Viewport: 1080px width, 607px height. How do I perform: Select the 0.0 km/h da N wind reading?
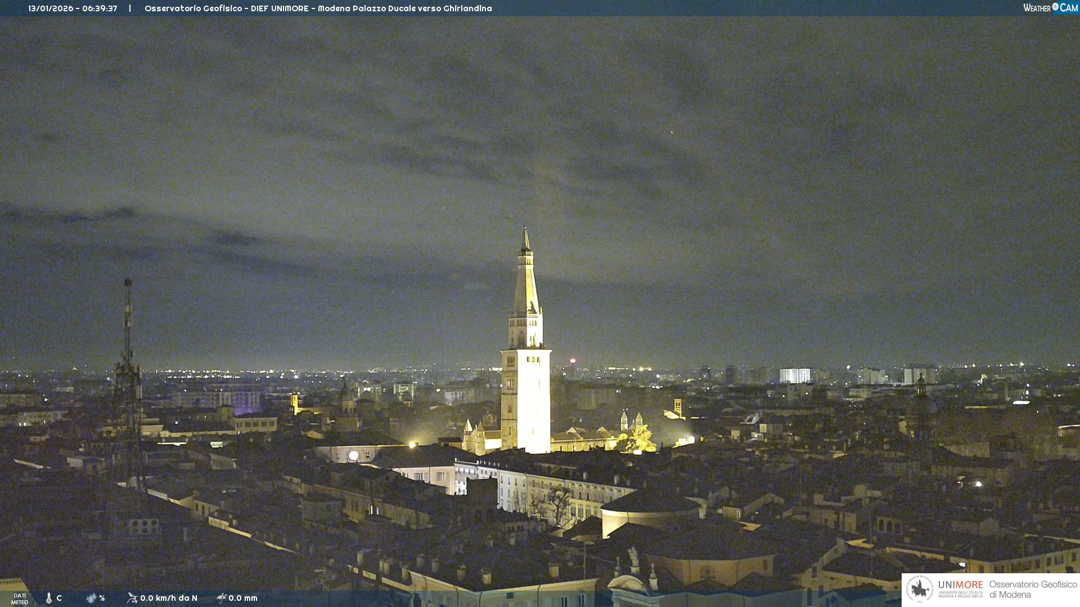(x=169, y=598)
